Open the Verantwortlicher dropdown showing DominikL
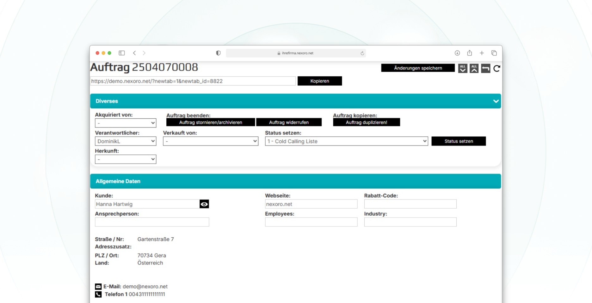 click(x=126, y=141)
